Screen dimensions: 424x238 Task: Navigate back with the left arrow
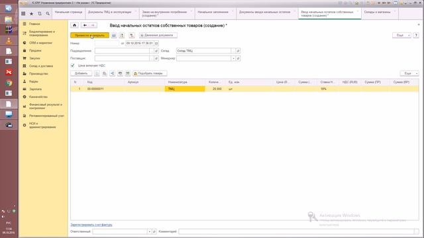pos(85,25)
